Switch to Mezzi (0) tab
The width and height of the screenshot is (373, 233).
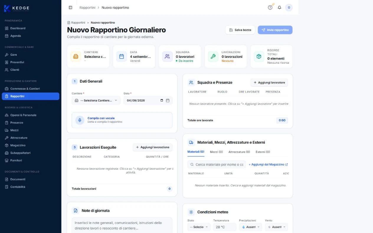point(216,152)
